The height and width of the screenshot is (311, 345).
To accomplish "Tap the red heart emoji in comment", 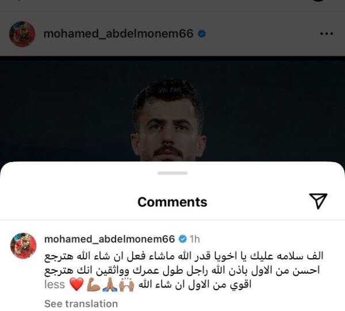I will coord(76,284).
